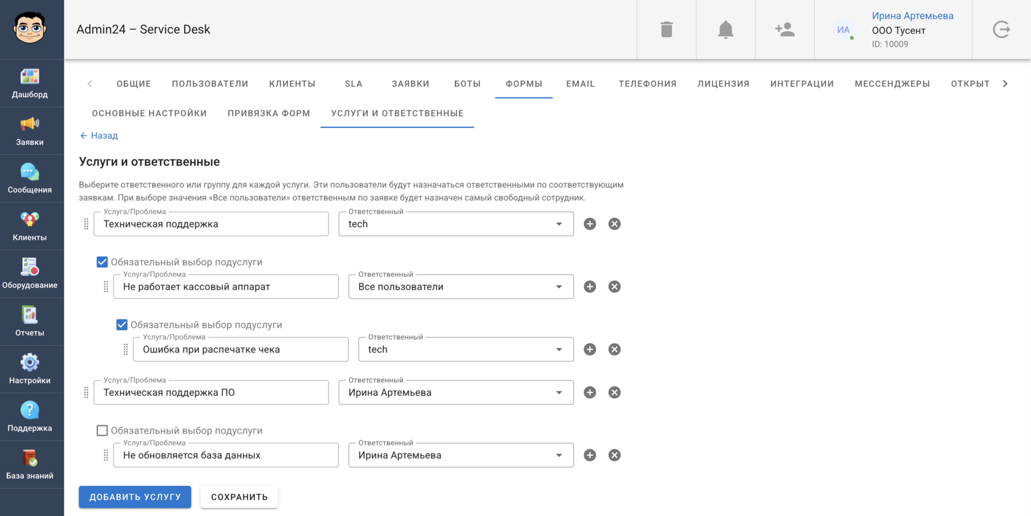Add subservice to Не работает кассовый аппарат
This screenshot has width=1031, height=516.
(590, 287)
